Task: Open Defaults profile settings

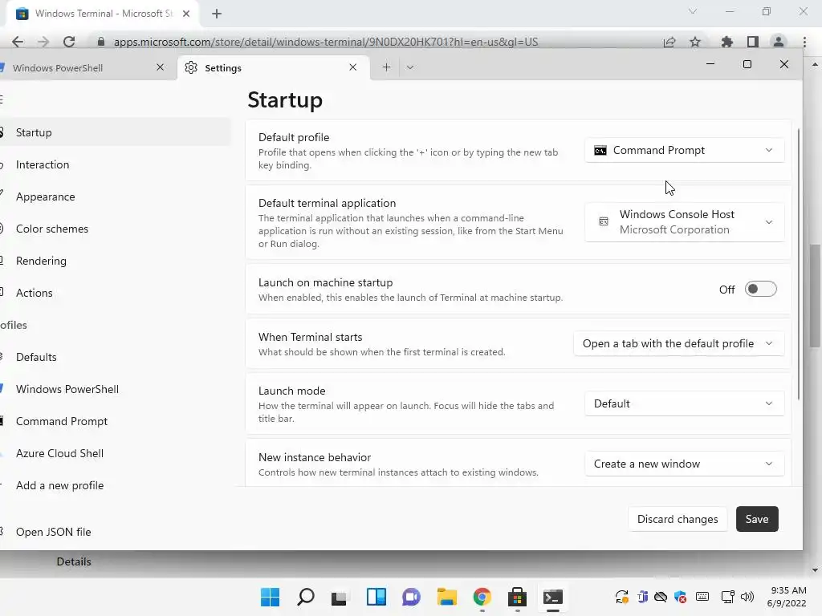Action: (114, 357)
